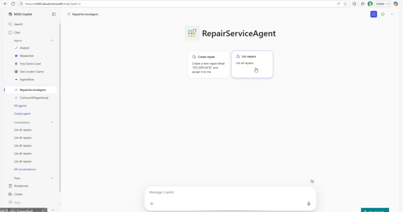Start a new chat with the blue compose icon
Viewport: 403px width, 212px height.
pyautogui.click(x=374, y=15)
